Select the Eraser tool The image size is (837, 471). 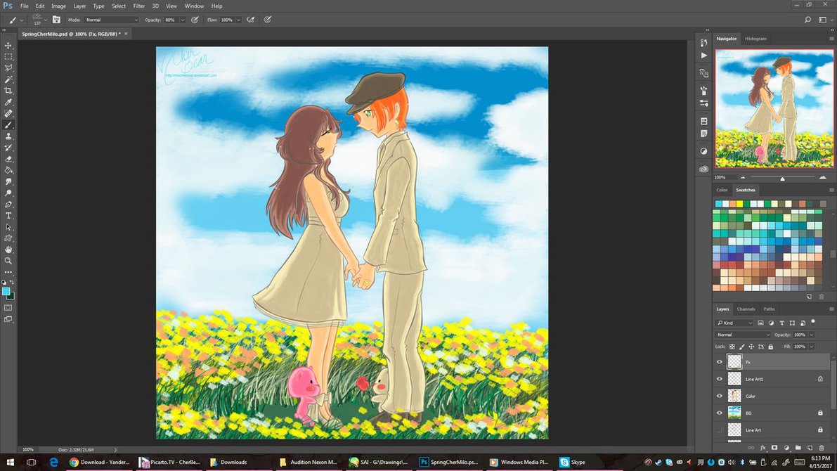[8, 159]
